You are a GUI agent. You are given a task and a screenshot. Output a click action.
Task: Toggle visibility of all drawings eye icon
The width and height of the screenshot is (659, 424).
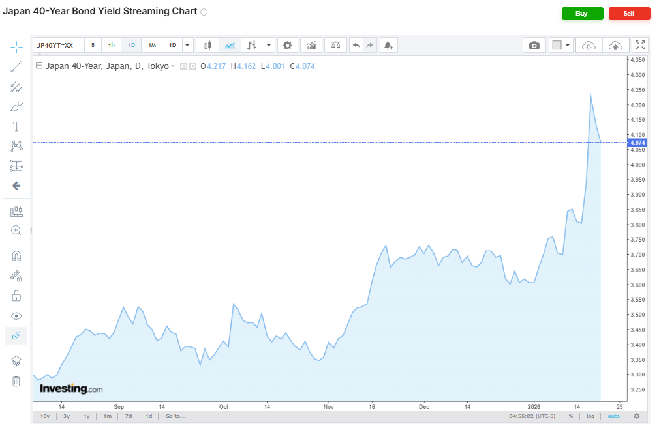click(x=16, y=316)
